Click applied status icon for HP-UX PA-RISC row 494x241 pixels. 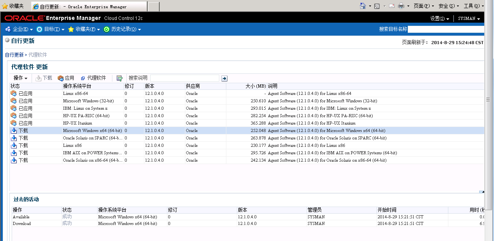14,116
